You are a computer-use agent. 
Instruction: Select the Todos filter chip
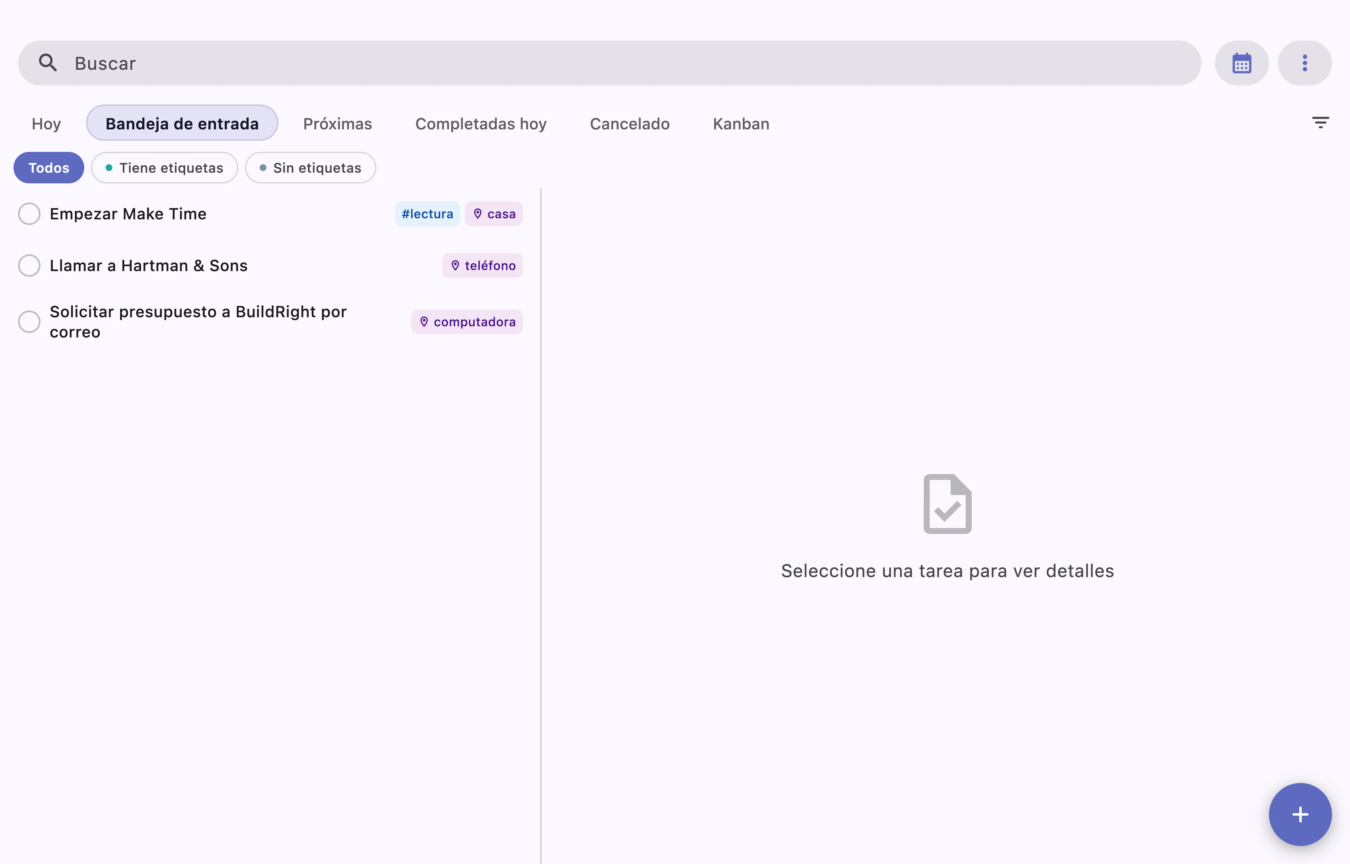[49, 168]
